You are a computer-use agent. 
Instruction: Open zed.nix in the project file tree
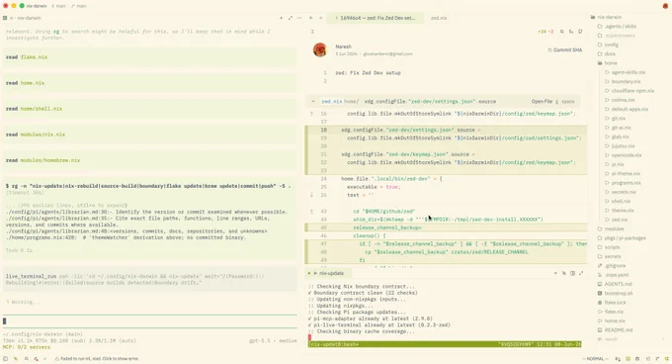pyautogui.click(x=616, y=220)
